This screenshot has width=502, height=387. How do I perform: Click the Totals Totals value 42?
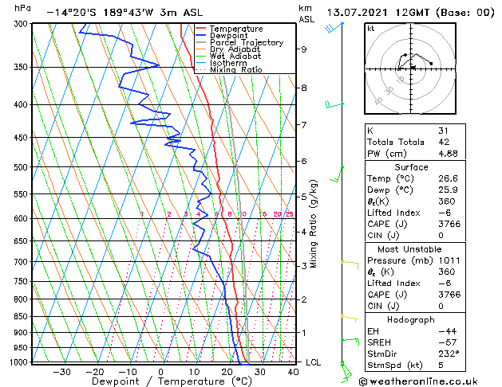(443, 142)
